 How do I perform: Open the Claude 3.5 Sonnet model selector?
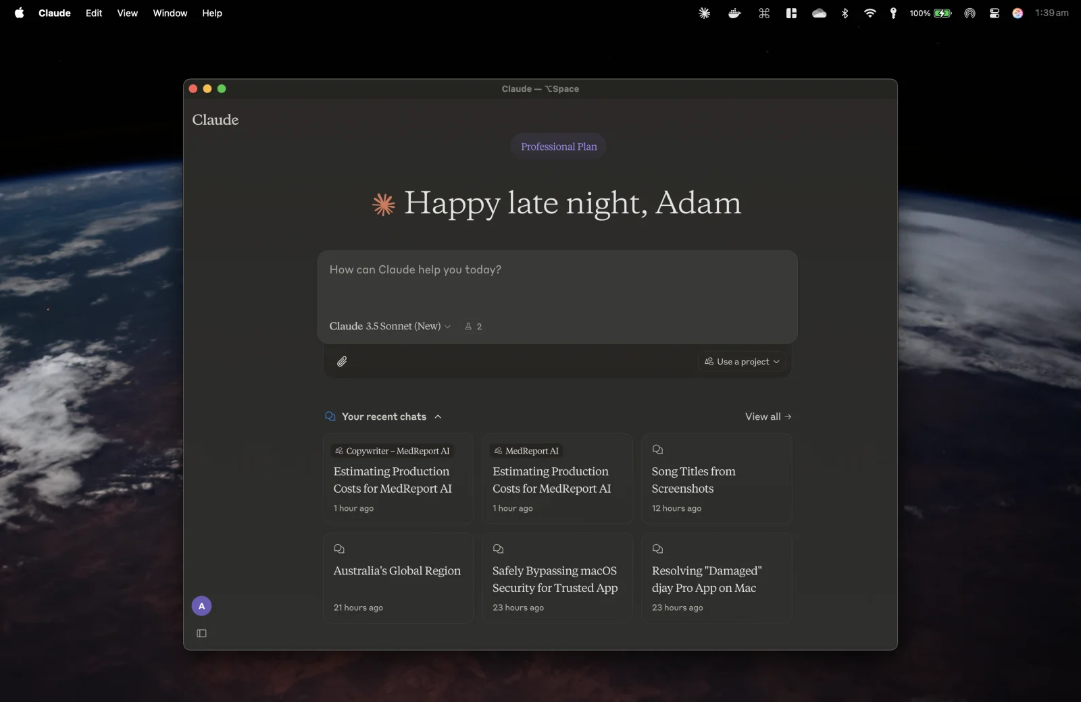coord(390,326)
